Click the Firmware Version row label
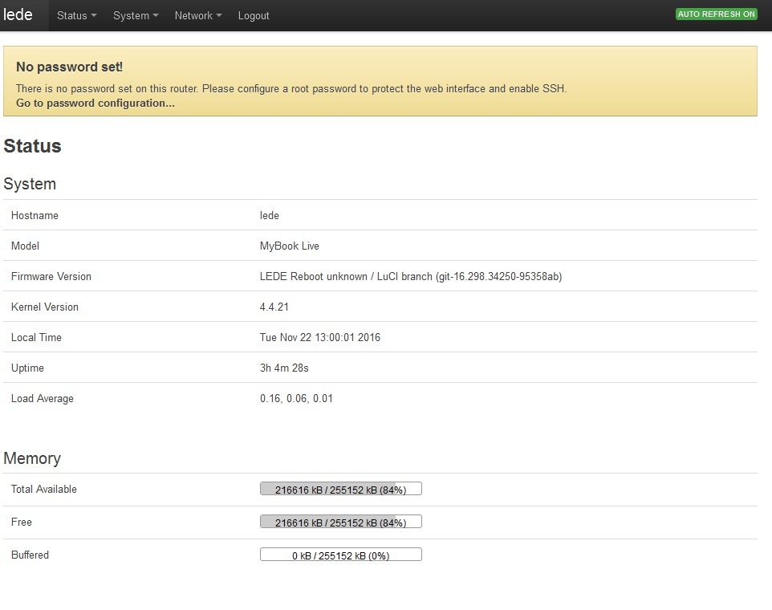The height and width of the screenshot is (610, 772). click(51, 276)
